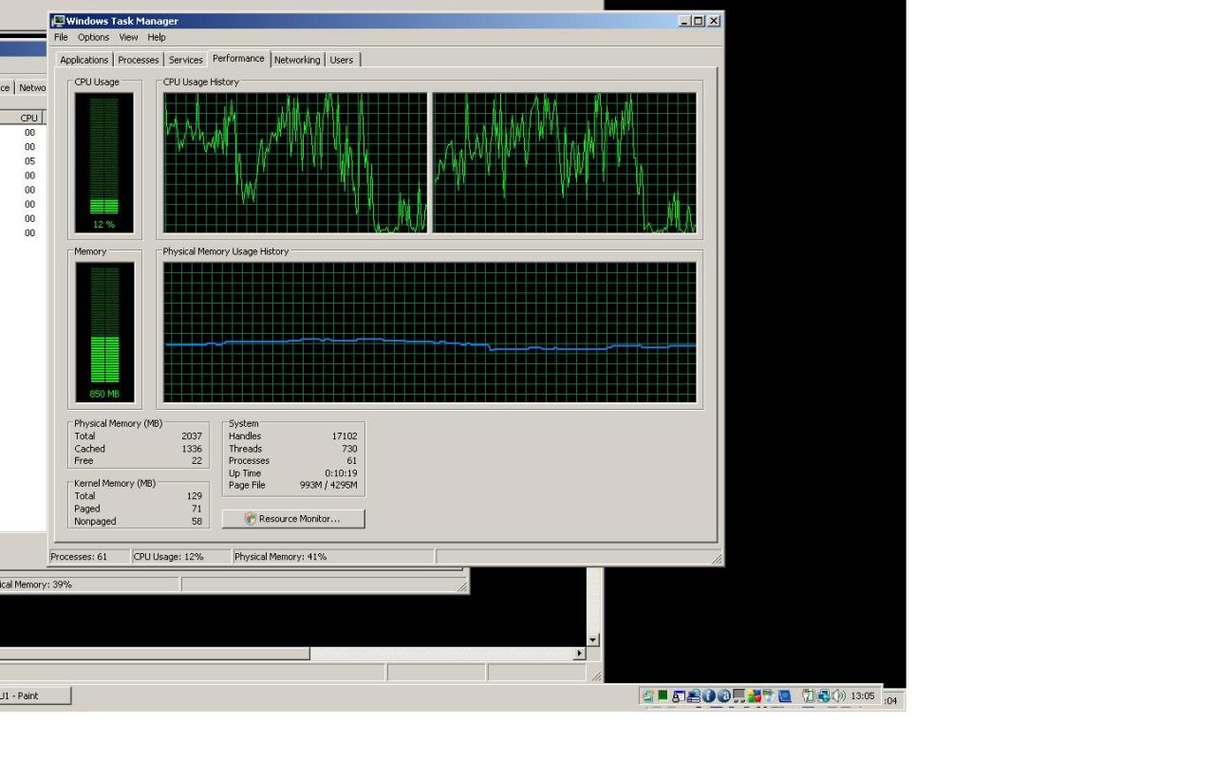Click the CPU Usage meter showing 12 %
This screenshot has width=1215, height=759.
(104, 162)
